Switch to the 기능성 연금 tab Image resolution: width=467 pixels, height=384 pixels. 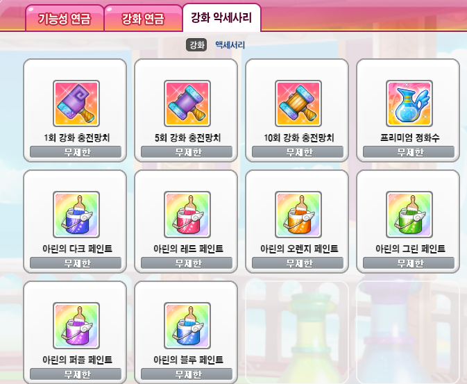tap(65, 19)
